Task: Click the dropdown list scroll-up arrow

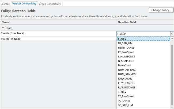Action: click(172, 39)
